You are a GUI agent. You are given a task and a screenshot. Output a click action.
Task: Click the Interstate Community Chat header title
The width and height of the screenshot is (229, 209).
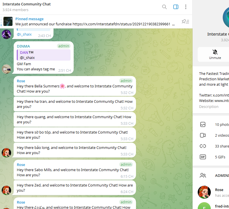point(26,4)
